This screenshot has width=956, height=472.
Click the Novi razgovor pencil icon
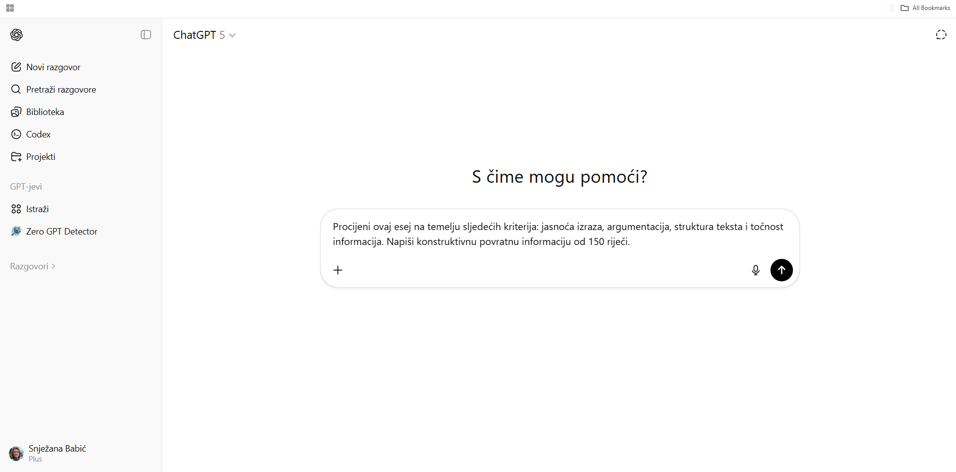pos(16,67)
